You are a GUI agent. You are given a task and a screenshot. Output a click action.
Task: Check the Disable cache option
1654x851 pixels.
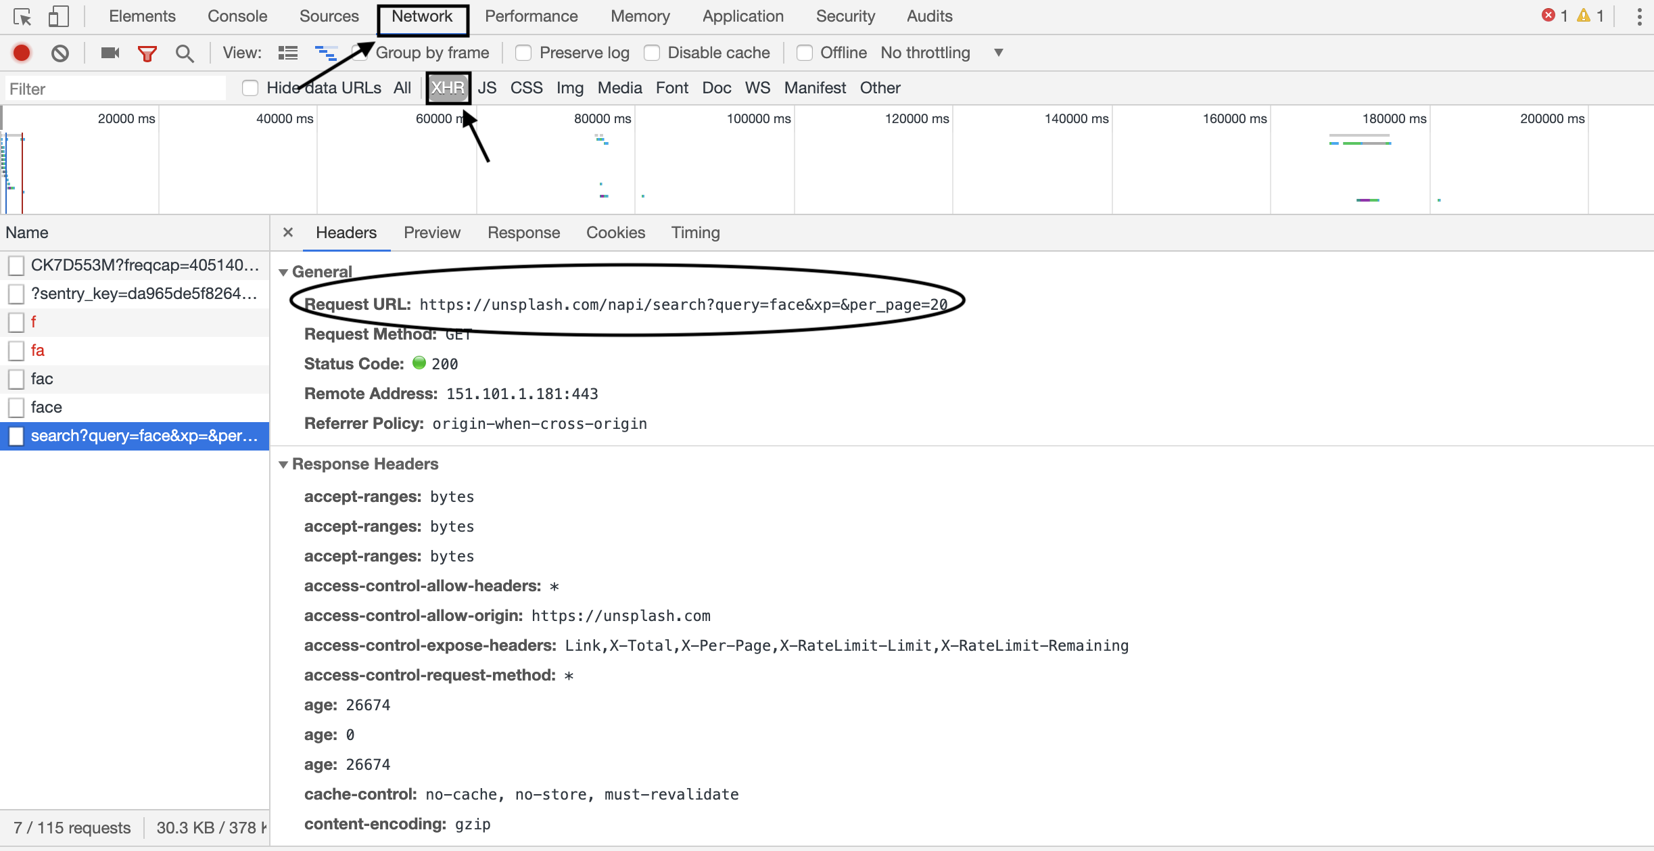(x=652, y=53)
